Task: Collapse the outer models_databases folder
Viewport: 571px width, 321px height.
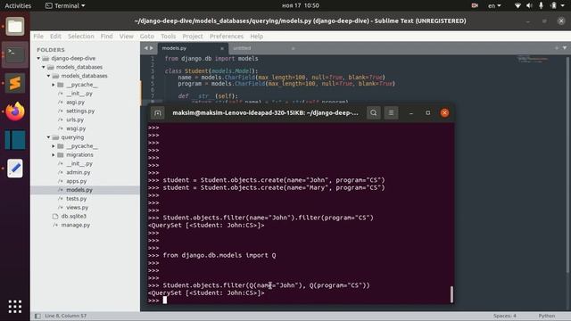Action: (x=44, y=67)
